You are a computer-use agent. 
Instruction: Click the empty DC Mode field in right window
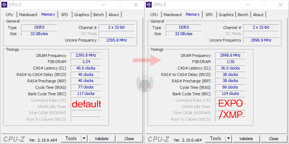pyautogui.click(x=261, y=34)
